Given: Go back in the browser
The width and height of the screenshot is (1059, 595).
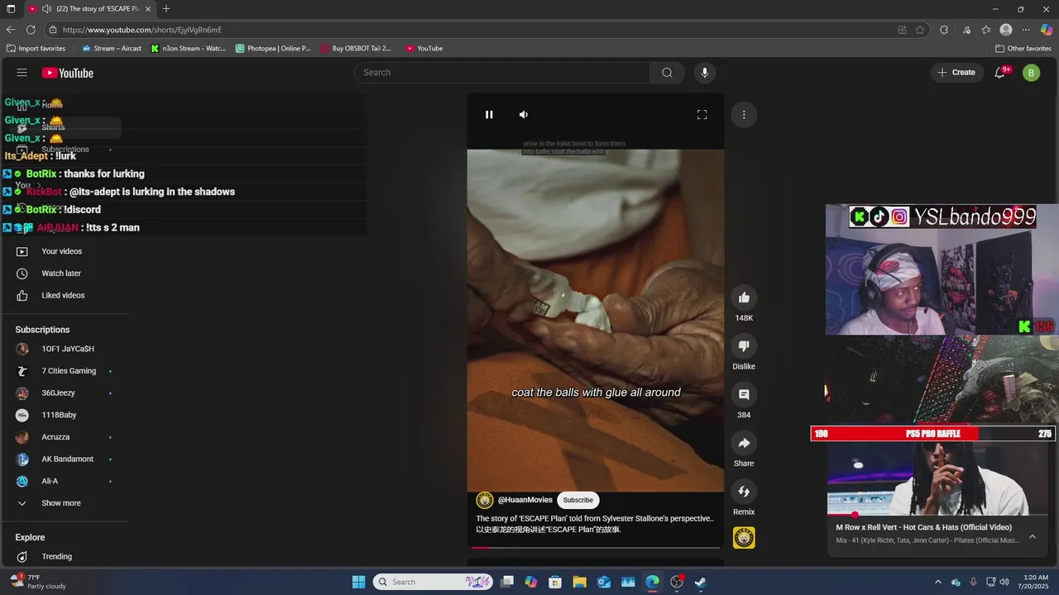Looking at the screenshot, I should (11, 30).
